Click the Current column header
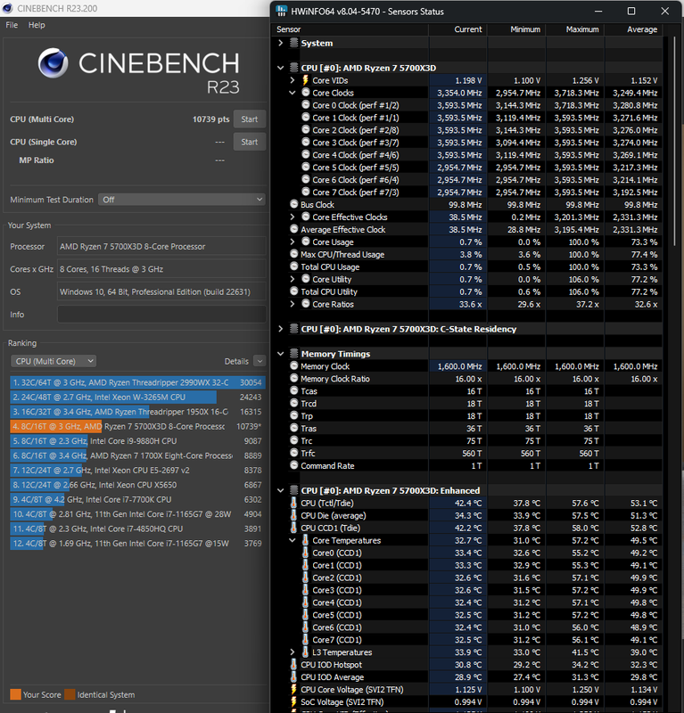Screen dimensions: 684x713 tap(457, 29)
